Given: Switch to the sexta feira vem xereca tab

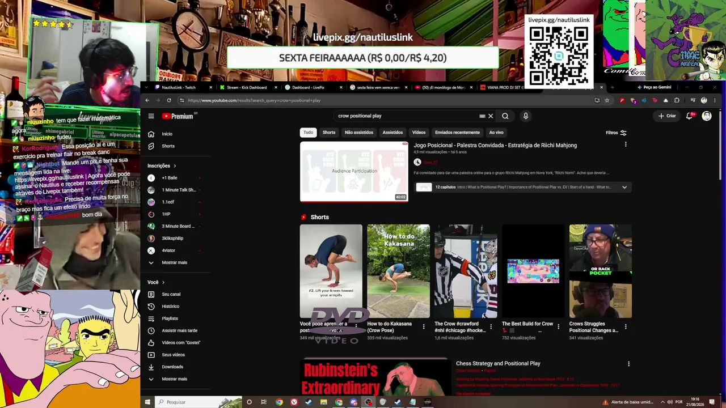Looking at the screenshot, I should [x=378, y=87].
